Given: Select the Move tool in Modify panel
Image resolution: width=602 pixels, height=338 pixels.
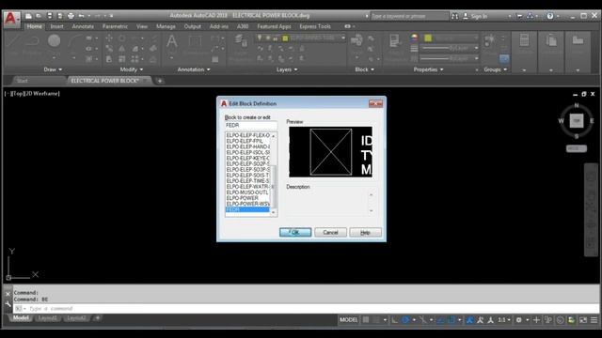Looking at the screenshot, I should (109, 38).
